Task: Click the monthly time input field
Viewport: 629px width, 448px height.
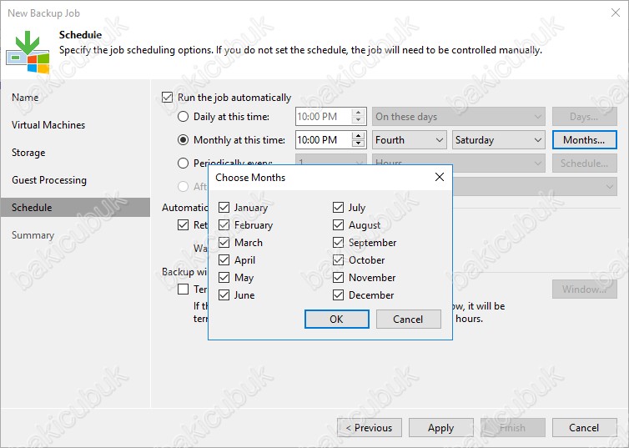Action: tap(323, 140)
